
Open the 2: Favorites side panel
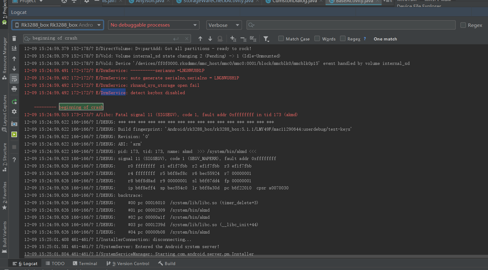point(4,196)
